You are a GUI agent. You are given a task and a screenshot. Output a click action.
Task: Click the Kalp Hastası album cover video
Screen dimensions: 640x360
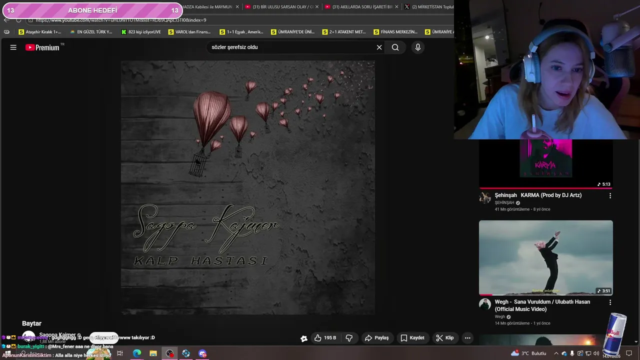[x=247, y=187]
